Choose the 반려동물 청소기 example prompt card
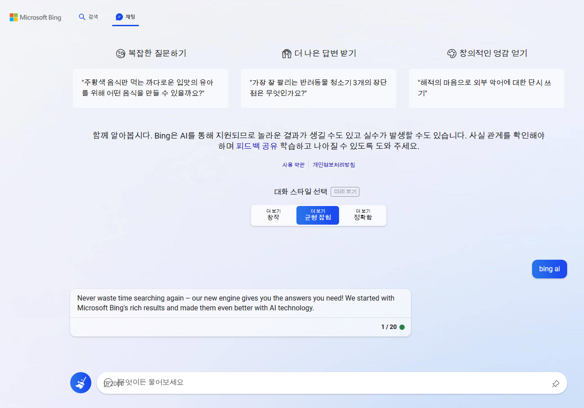The width and height of the screenshot is (584, 408). [318, 88]
